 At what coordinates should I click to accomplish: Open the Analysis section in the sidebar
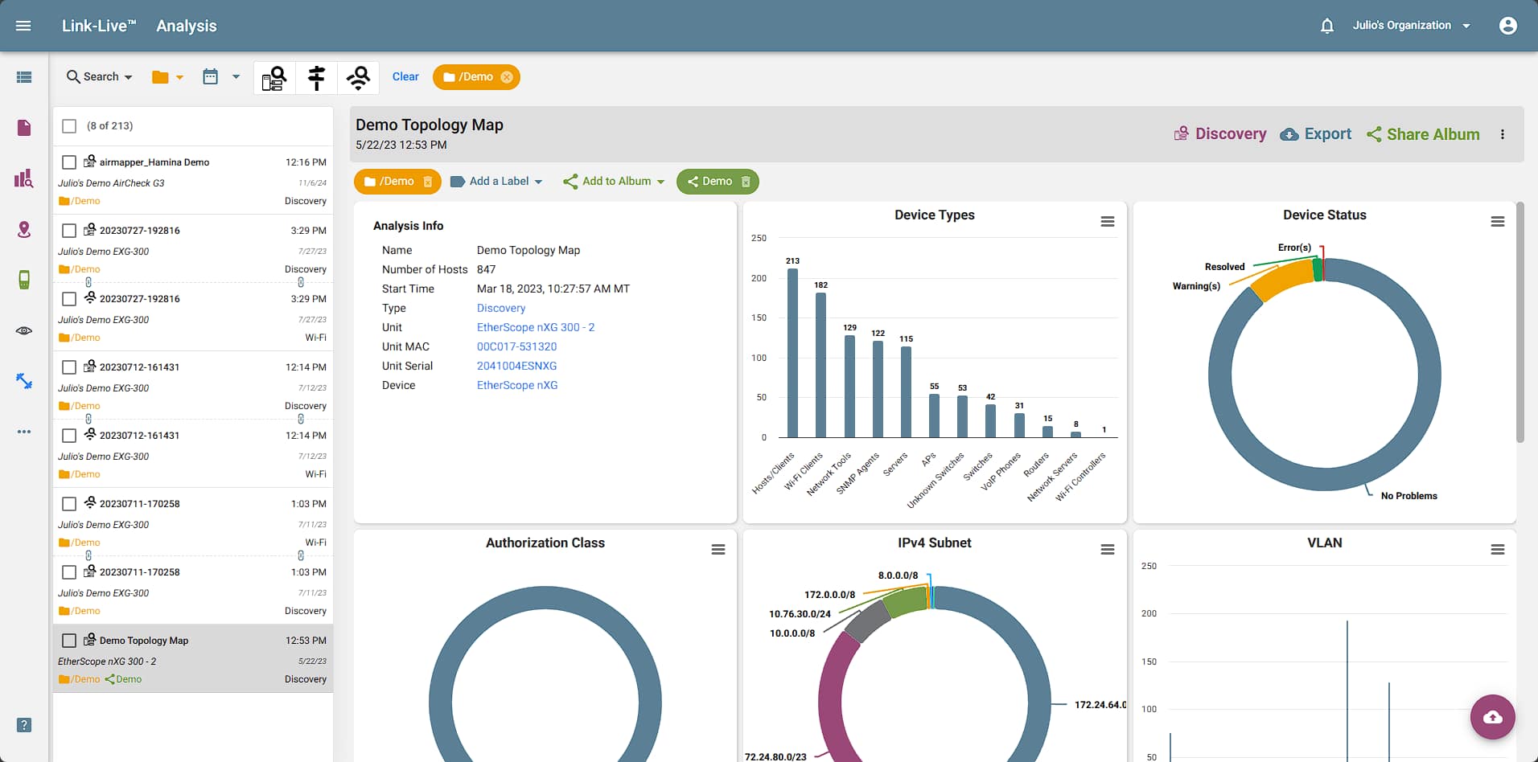click(23, 178)
